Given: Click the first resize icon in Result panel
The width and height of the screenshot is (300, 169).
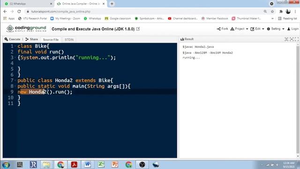Looking at the screenshot, I should pyautogui.click(x=286, y=39).
